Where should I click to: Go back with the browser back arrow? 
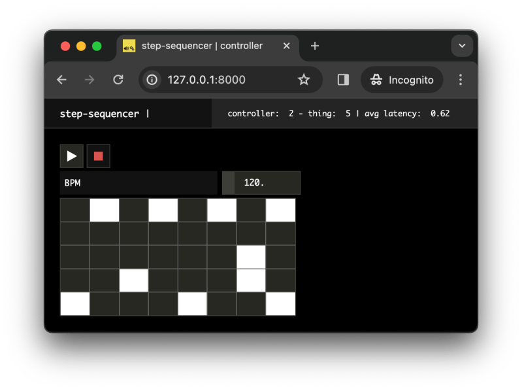pos(61,80)
